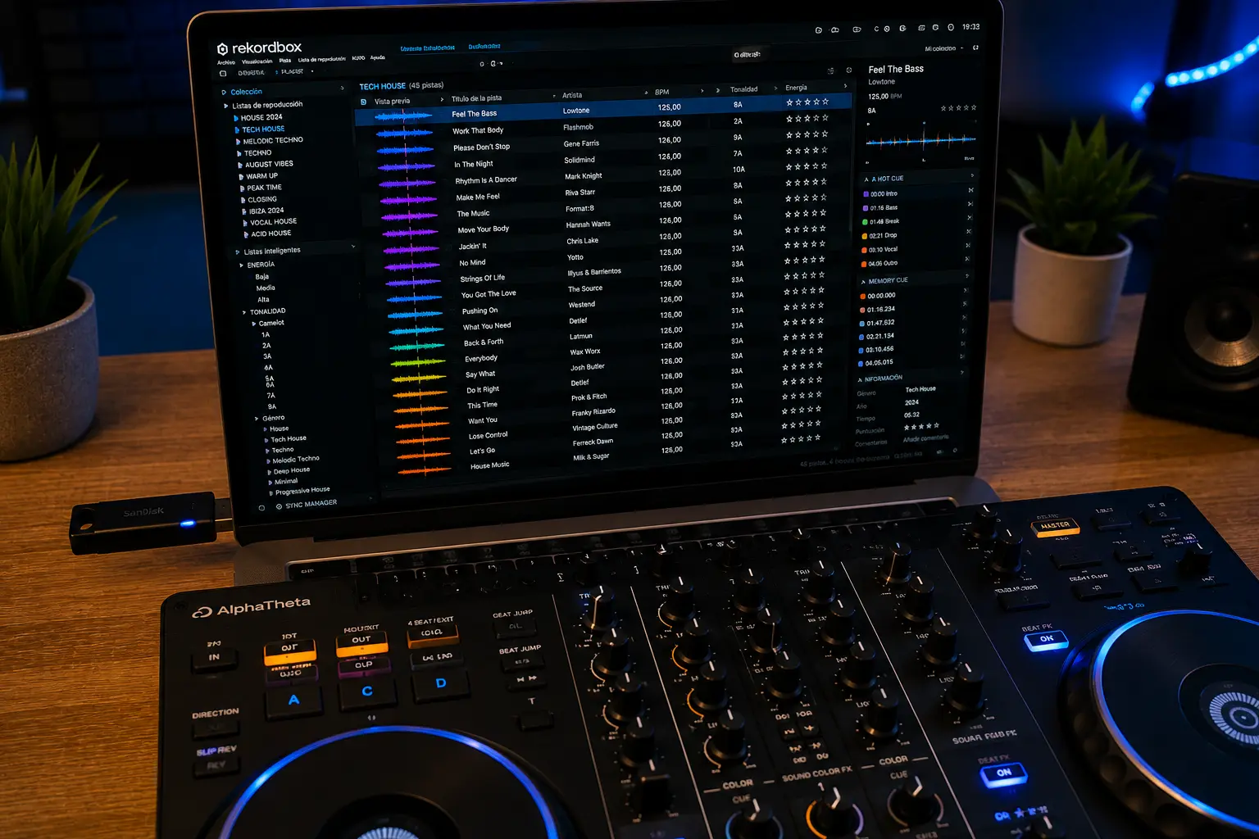Click the layout icon below the Archivo menu
1259x839 pixels.
(223, 74)
